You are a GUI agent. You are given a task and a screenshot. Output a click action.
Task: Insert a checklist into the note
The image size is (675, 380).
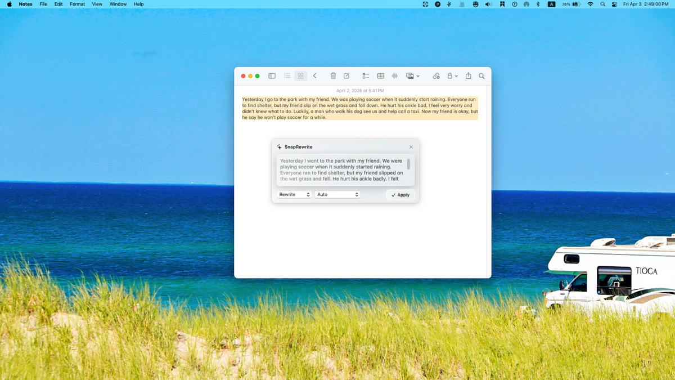click(x=366, y=75)
